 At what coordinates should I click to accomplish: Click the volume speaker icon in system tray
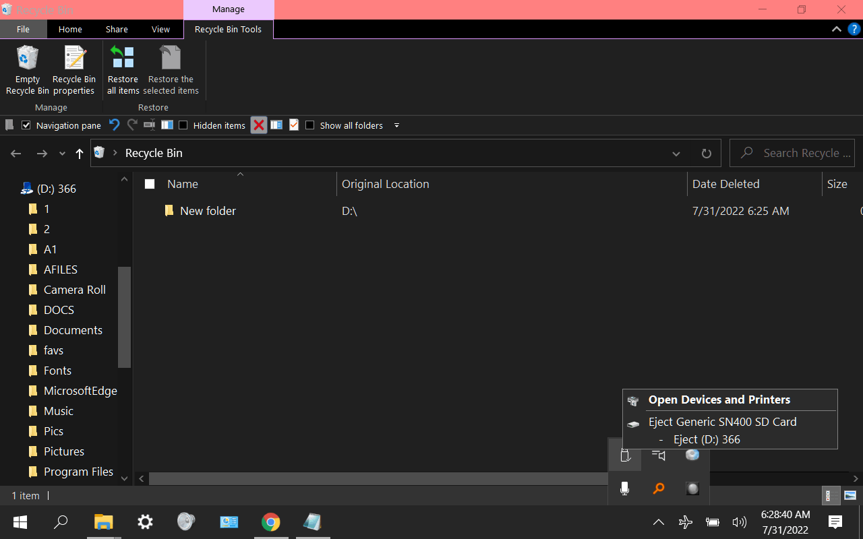pyautogui.click(x=740, y=522)
